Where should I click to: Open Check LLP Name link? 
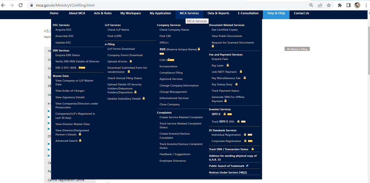(x=118, y=30)
